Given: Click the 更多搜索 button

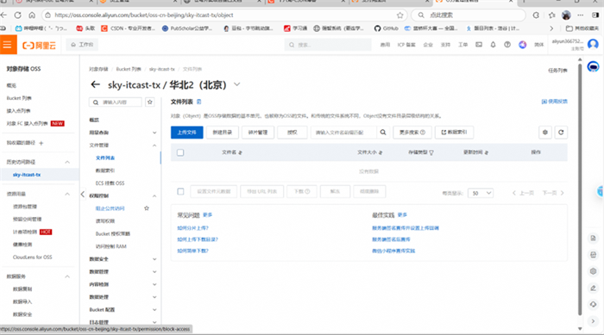Looking at the screenshot, I should [x=412, y=133].
